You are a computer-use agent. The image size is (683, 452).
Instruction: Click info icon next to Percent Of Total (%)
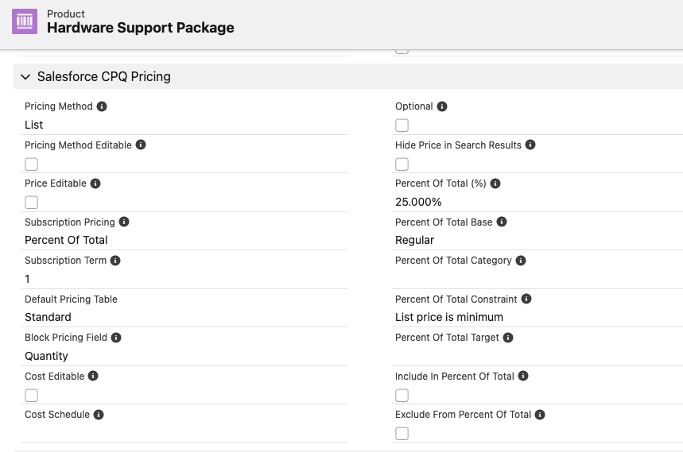(x=495, y=184)
